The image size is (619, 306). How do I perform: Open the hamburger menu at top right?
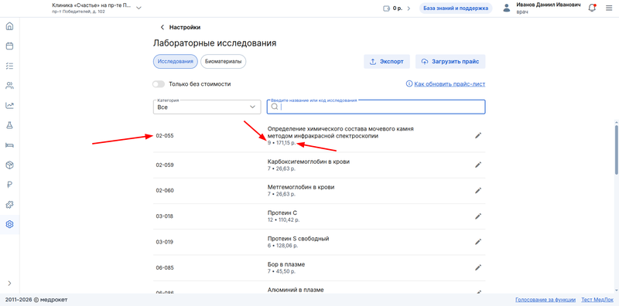609,8
